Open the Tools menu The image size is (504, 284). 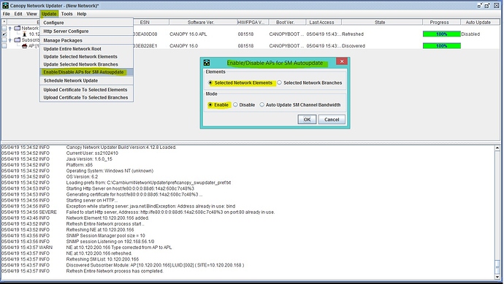[x=67, y=14]
